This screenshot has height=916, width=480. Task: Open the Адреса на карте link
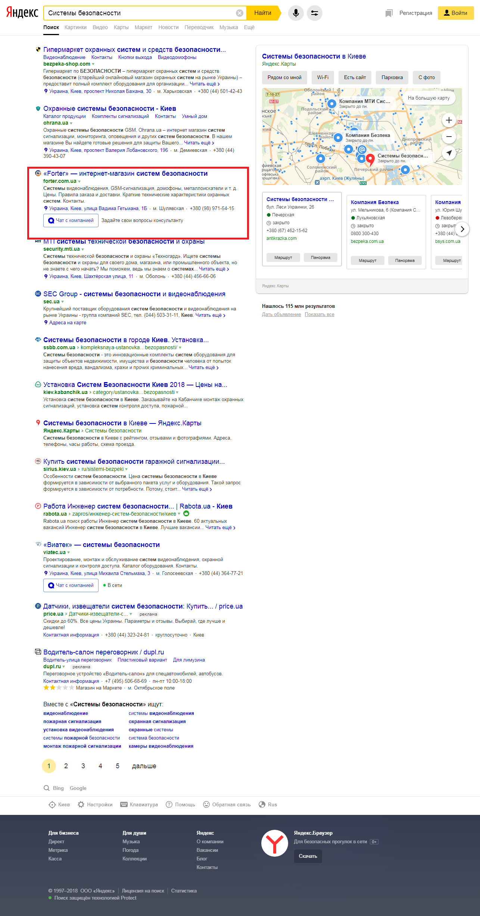68,323
